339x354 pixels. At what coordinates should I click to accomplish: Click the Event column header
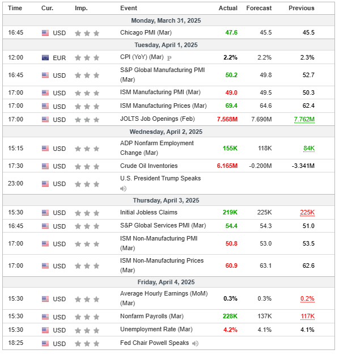point(129,8)
